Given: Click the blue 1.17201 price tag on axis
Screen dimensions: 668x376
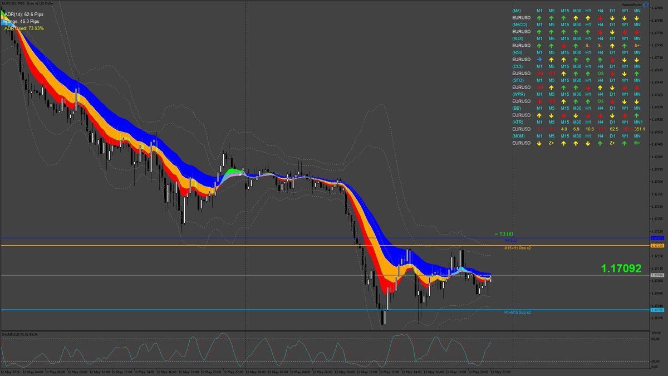Looking at the screenshot, I should tap(657, 238).
